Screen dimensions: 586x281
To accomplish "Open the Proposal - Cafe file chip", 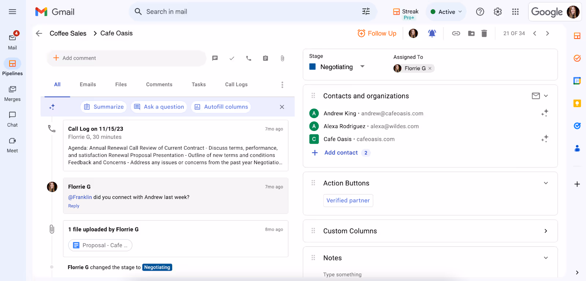I will coord(100,245).
